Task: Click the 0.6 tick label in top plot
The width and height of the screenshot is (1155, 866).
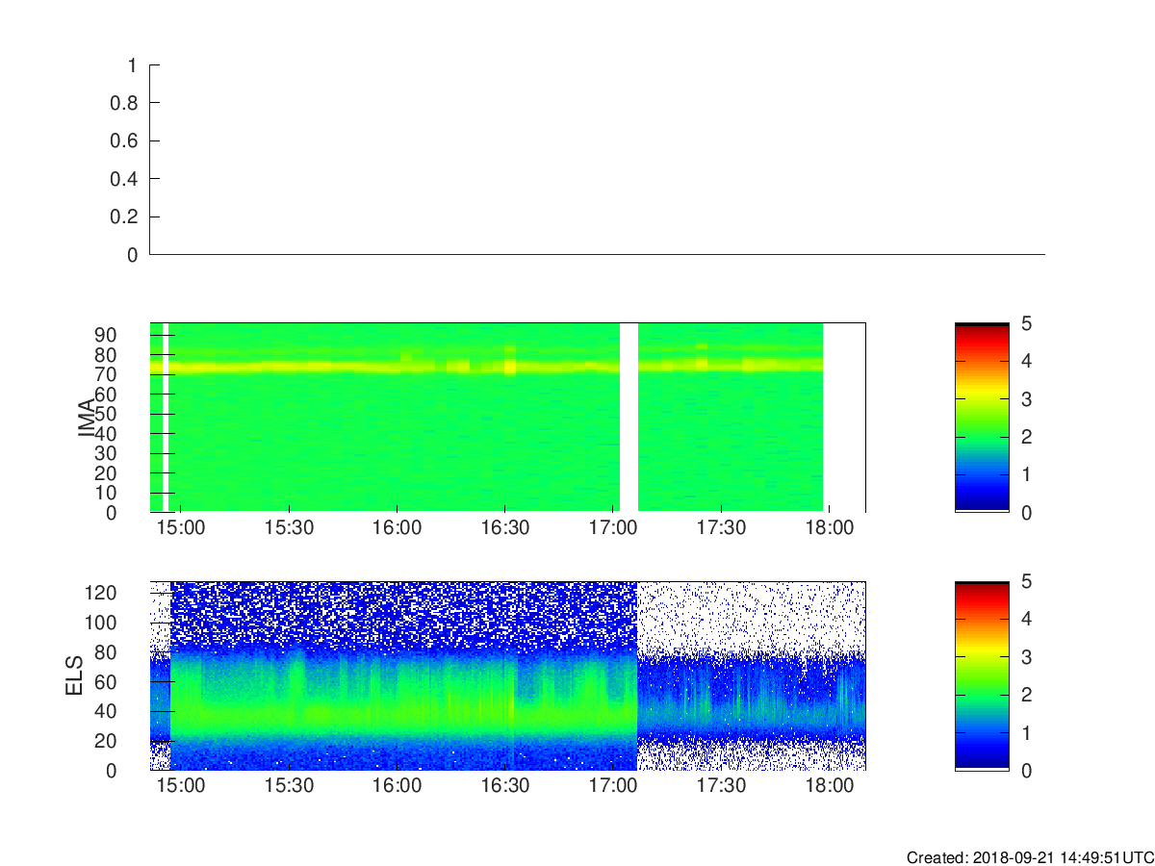Action: click(126, 141)
